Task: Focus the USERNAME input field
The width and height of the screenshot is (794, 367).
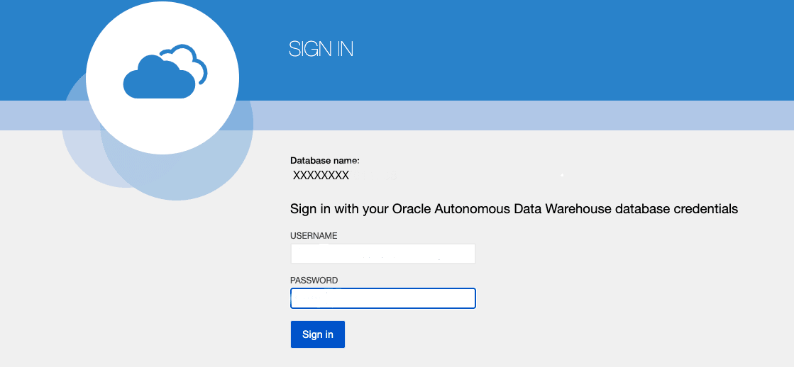Action: (x=383, y=253)
